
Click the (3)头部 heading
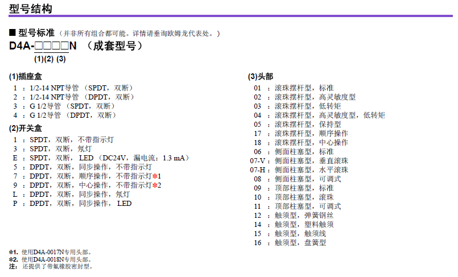point(260,77)
